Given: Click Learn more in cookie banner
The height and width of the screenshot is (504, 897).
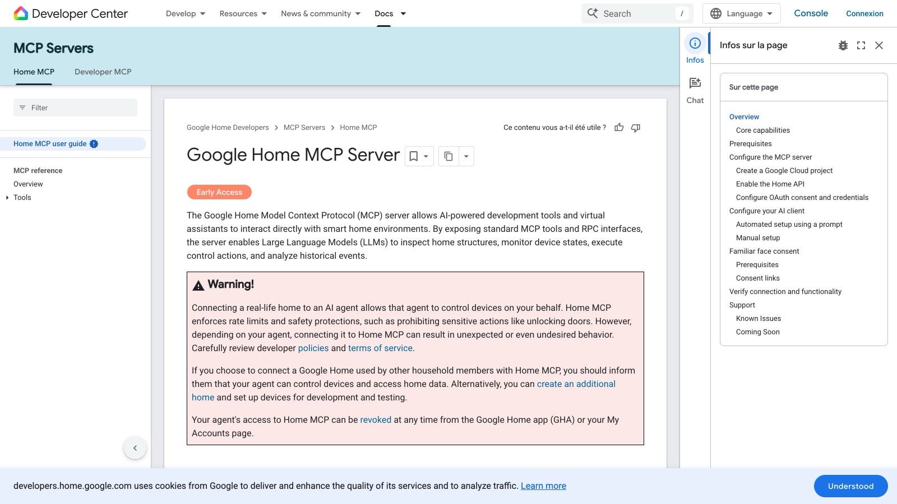Looking at the screenshot, I should point(543,486).
